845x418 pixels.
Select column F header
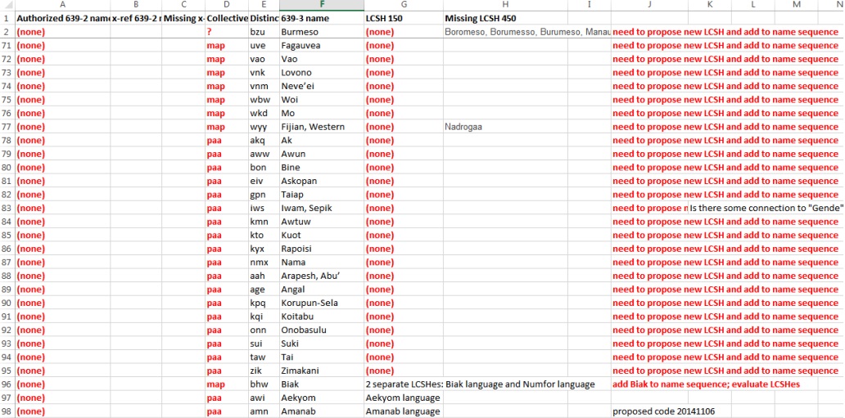(322, 5)
